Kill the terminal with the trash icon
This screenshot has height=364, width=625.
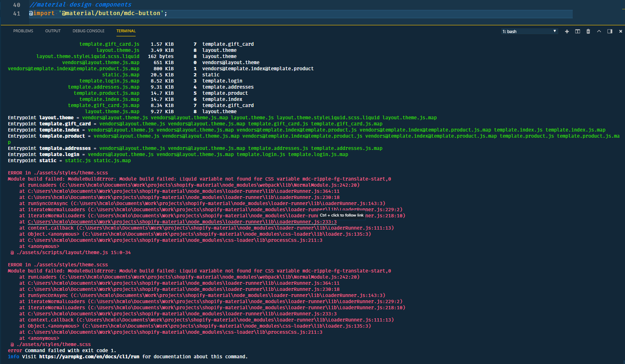coord(588,31)
